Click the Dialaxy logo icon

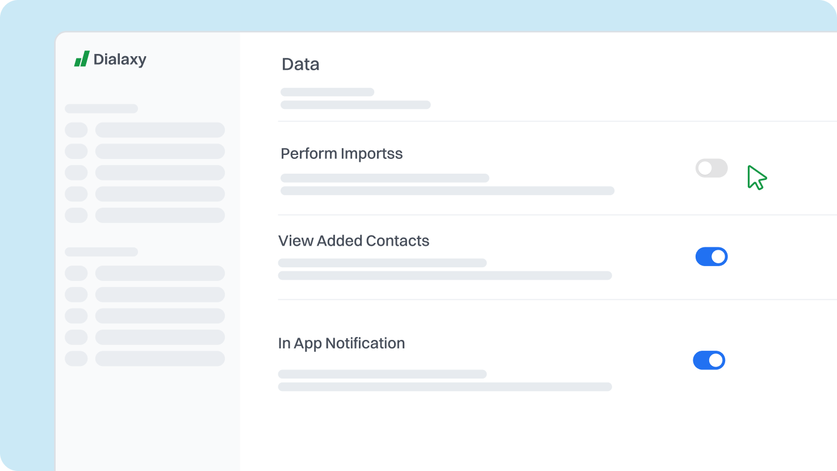click(80, 58)
